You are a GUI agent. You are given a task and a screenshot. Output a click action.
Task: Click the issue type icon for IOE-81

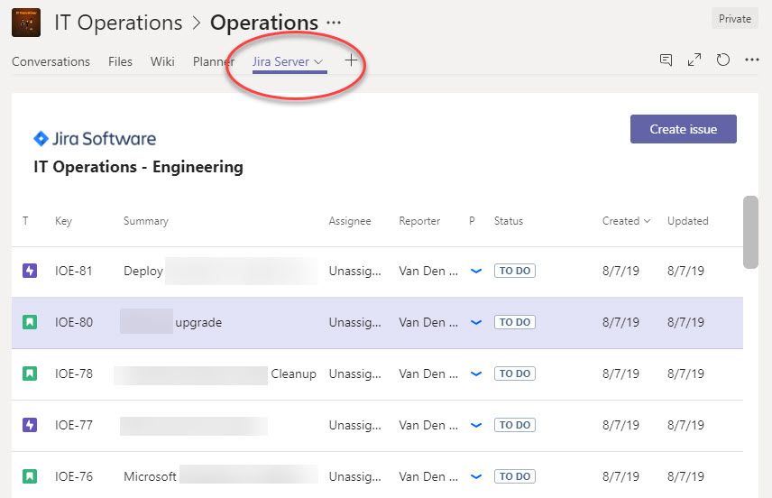[30, 271]
